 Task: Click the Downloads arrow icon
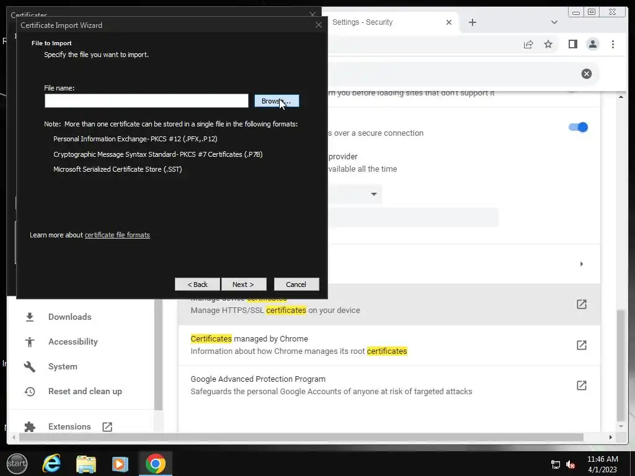pyautogui.click(x=30, y=317)
